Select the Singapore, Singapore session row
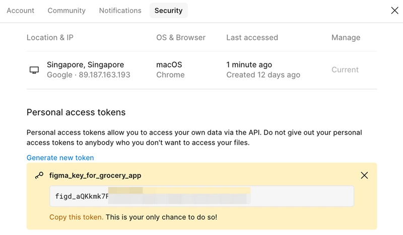403x235 pixels. 202,70
